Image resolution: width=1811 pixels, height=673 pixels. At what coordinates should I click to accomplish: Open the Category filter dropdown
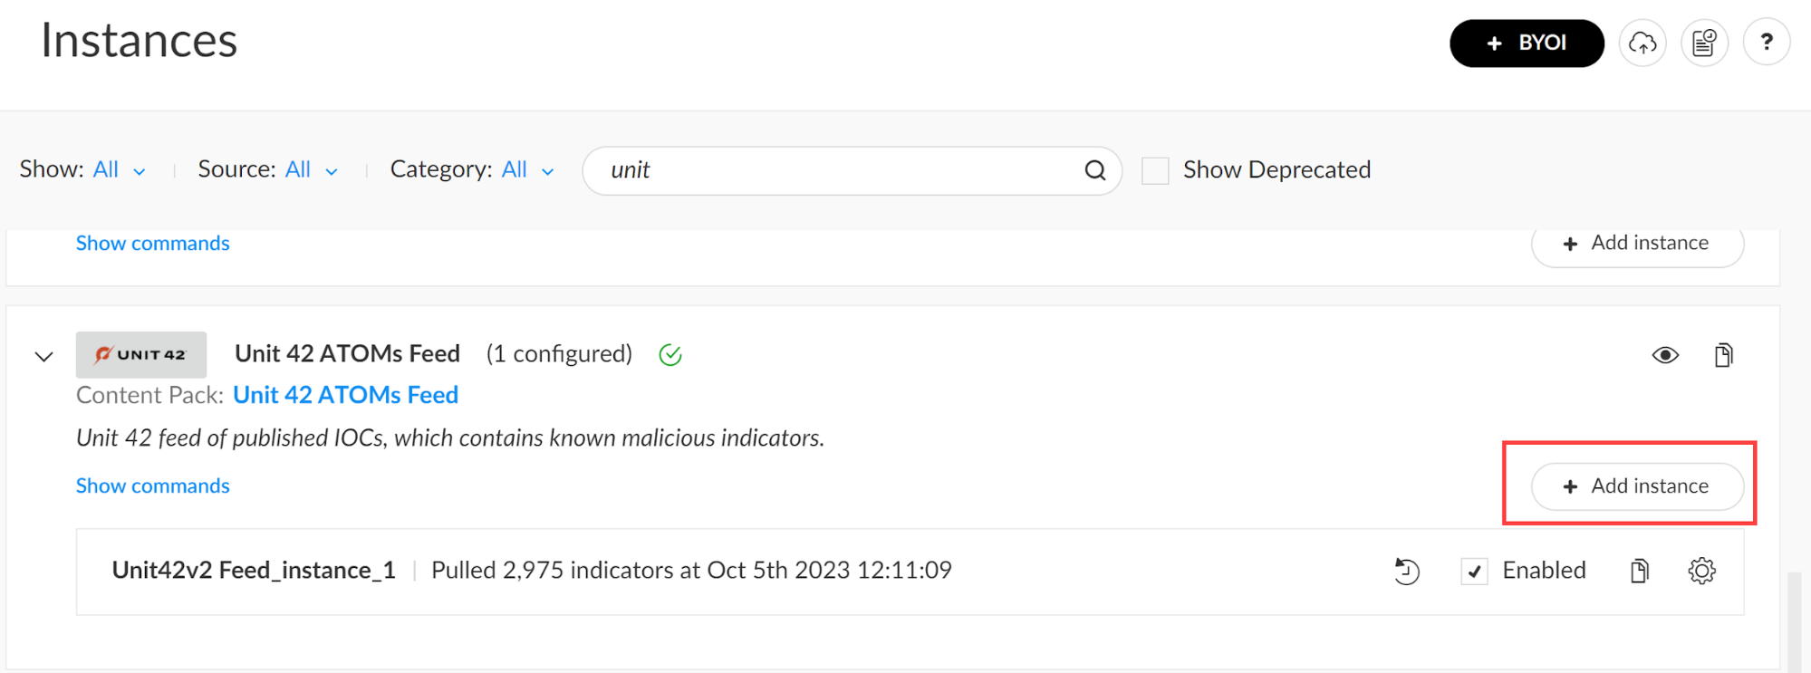527,170
